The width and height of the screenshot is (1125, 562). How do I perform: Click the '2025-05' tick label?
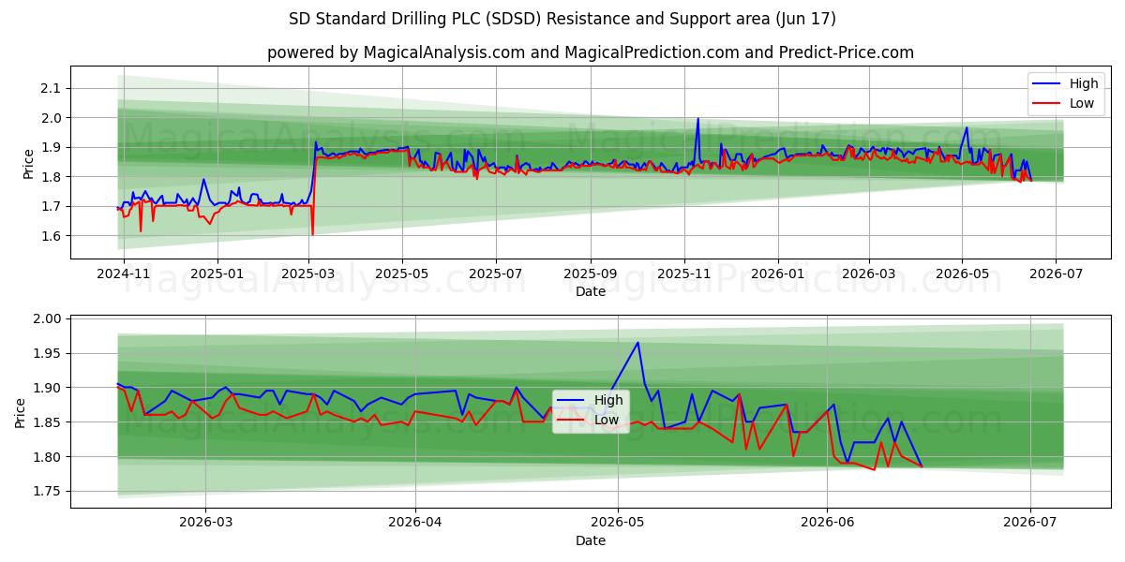[x=403, y=274]
